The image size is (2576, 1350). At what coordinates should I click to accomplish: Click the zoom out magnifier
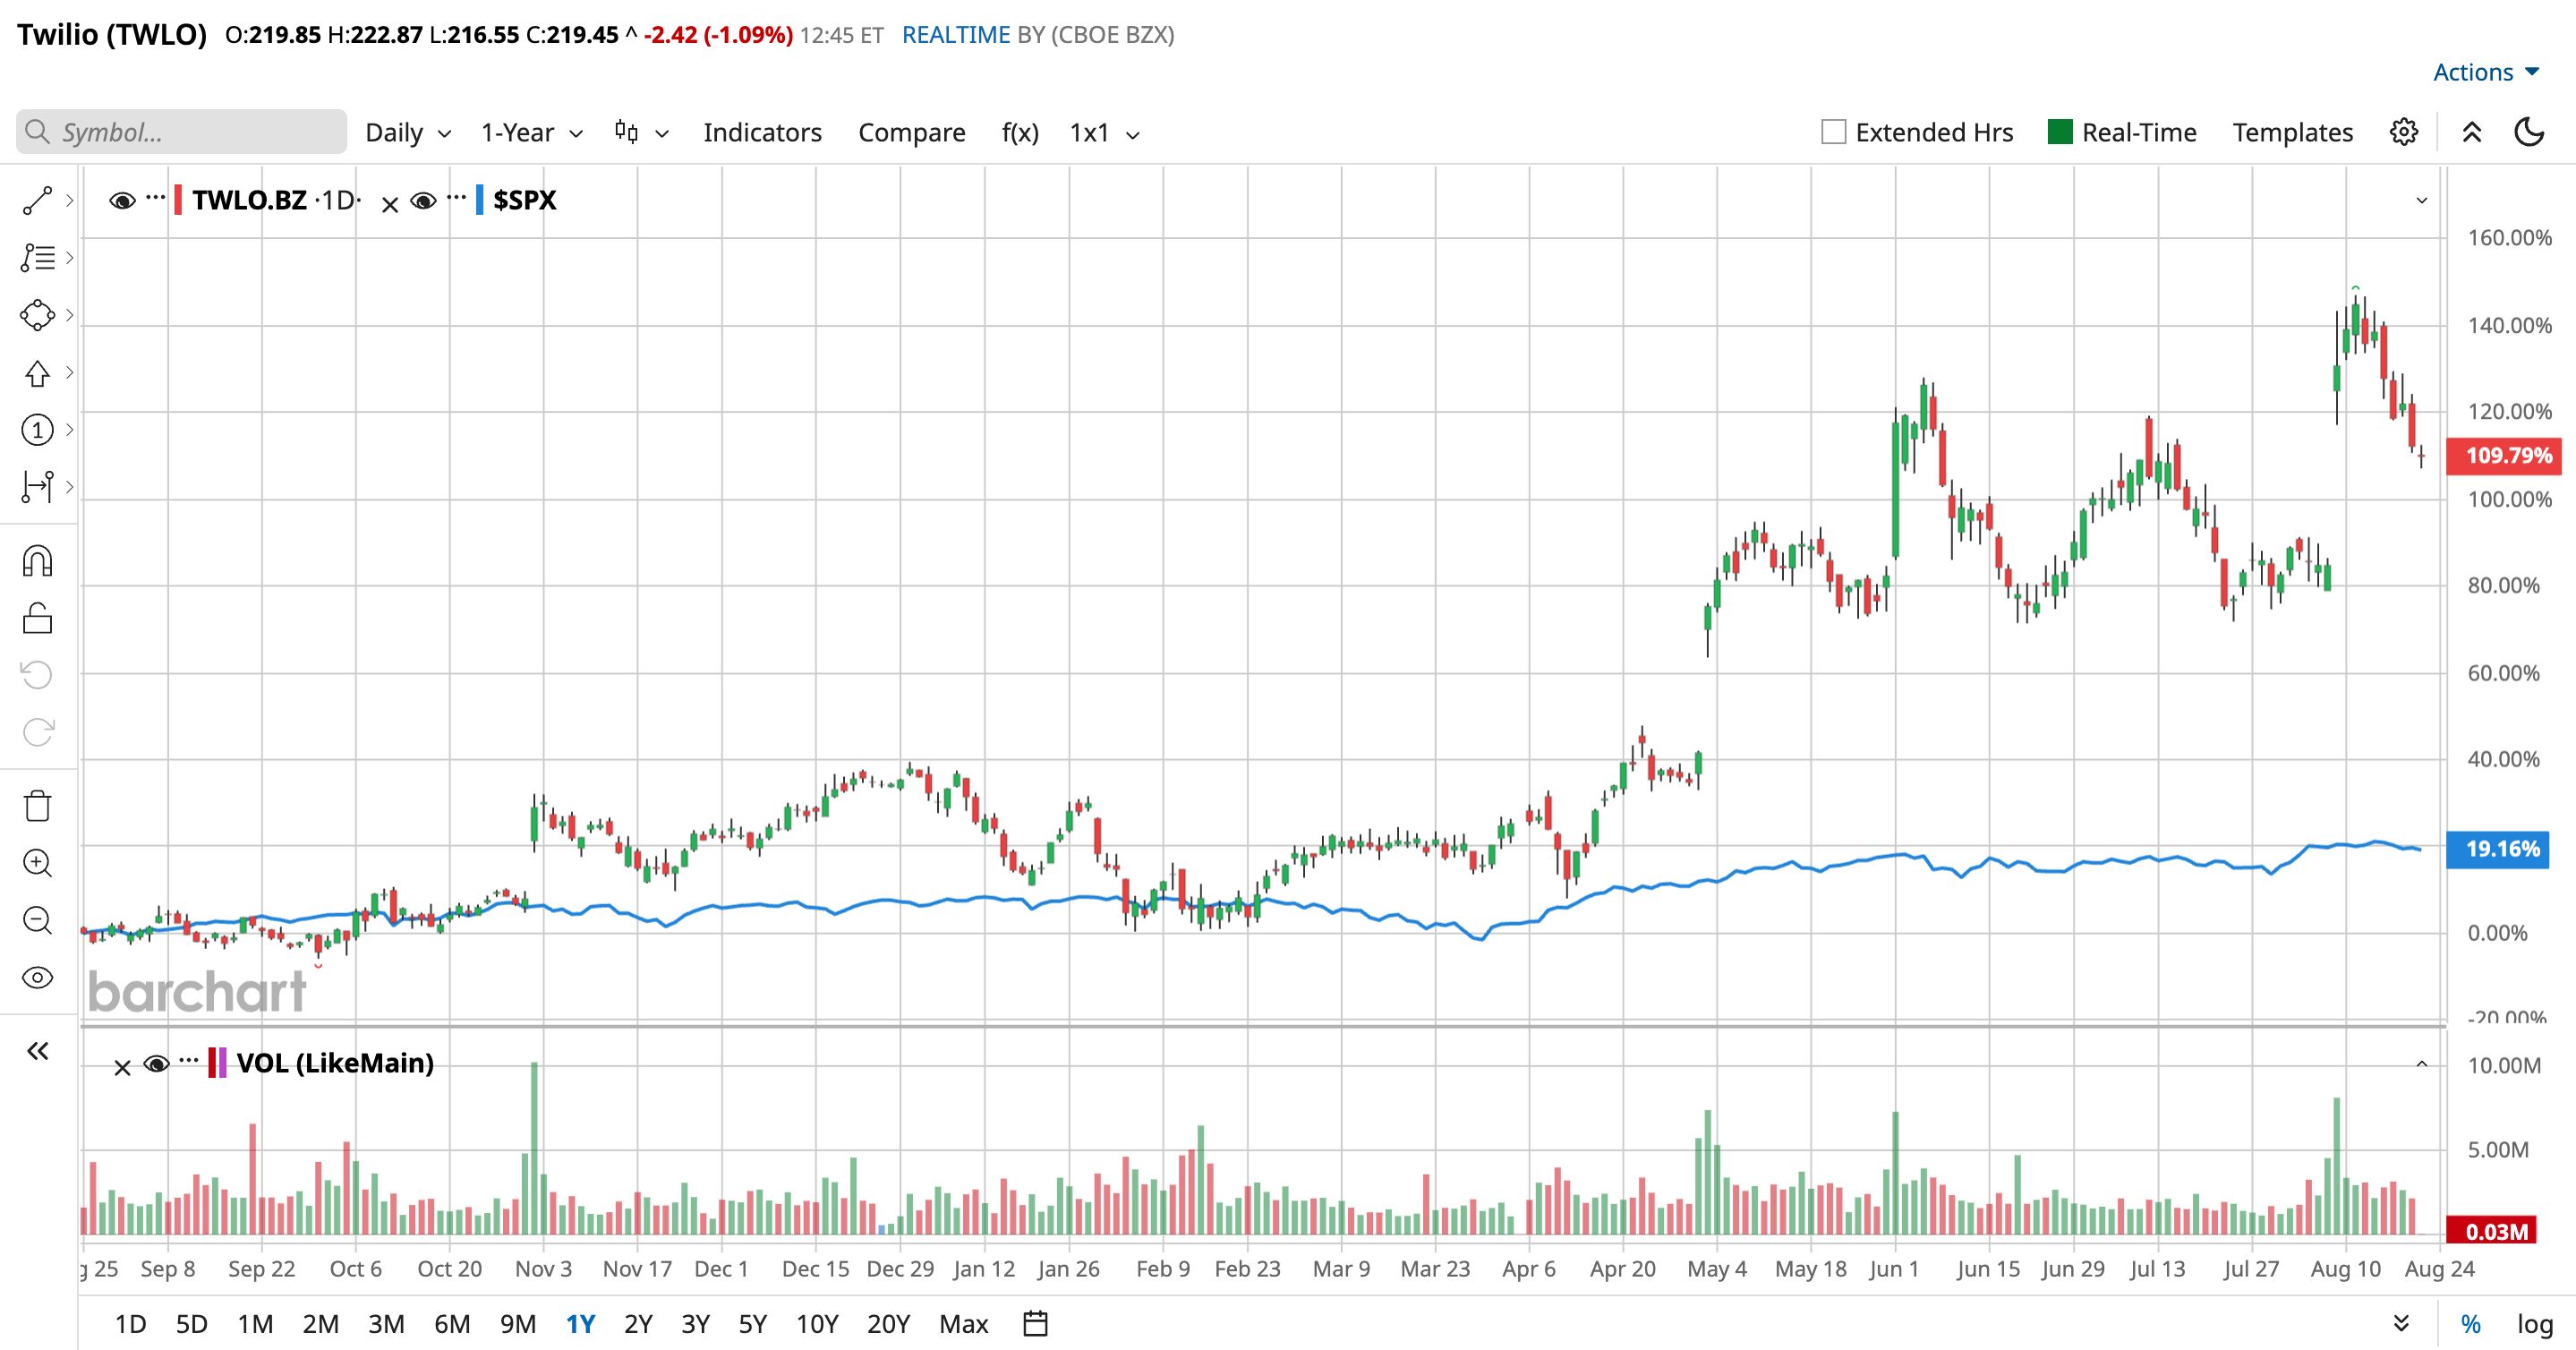(37, 920)
